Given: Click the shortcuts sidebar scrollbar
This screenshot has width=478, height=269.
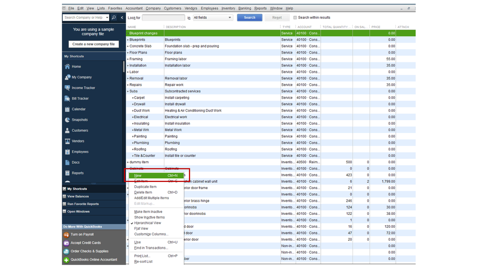Looking at the screenshot, I should tap(124, 67).
